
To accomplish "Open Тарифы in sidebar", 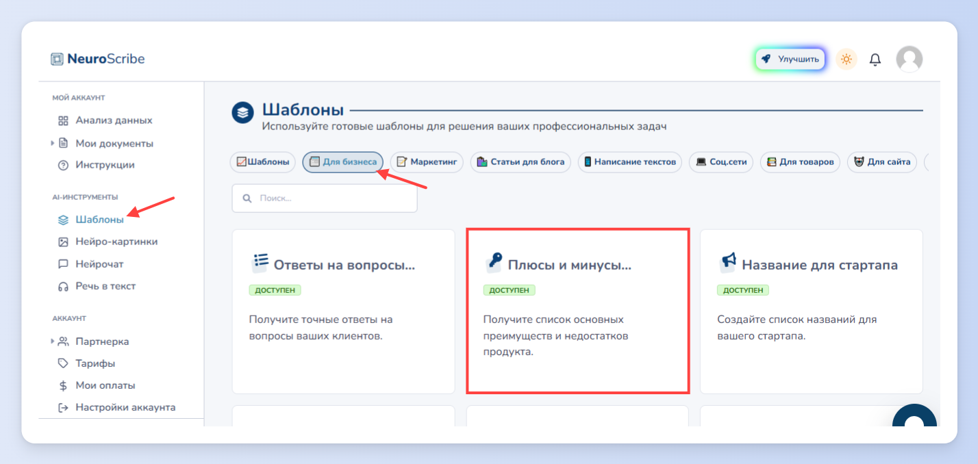I will pos(95,363).
